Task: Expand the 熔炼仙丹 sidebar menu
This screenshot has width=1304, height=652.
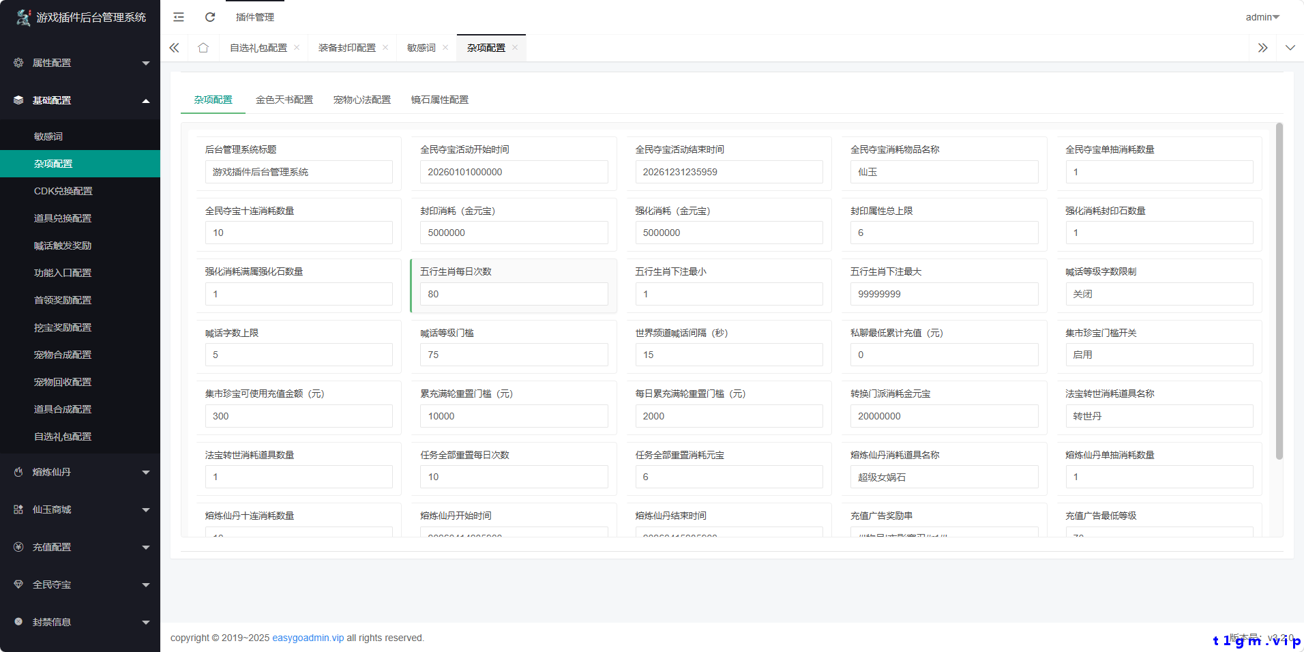Action: (80, 472)
